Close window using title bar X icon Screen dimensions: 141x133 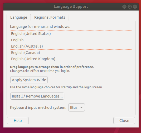click(135, 7)
